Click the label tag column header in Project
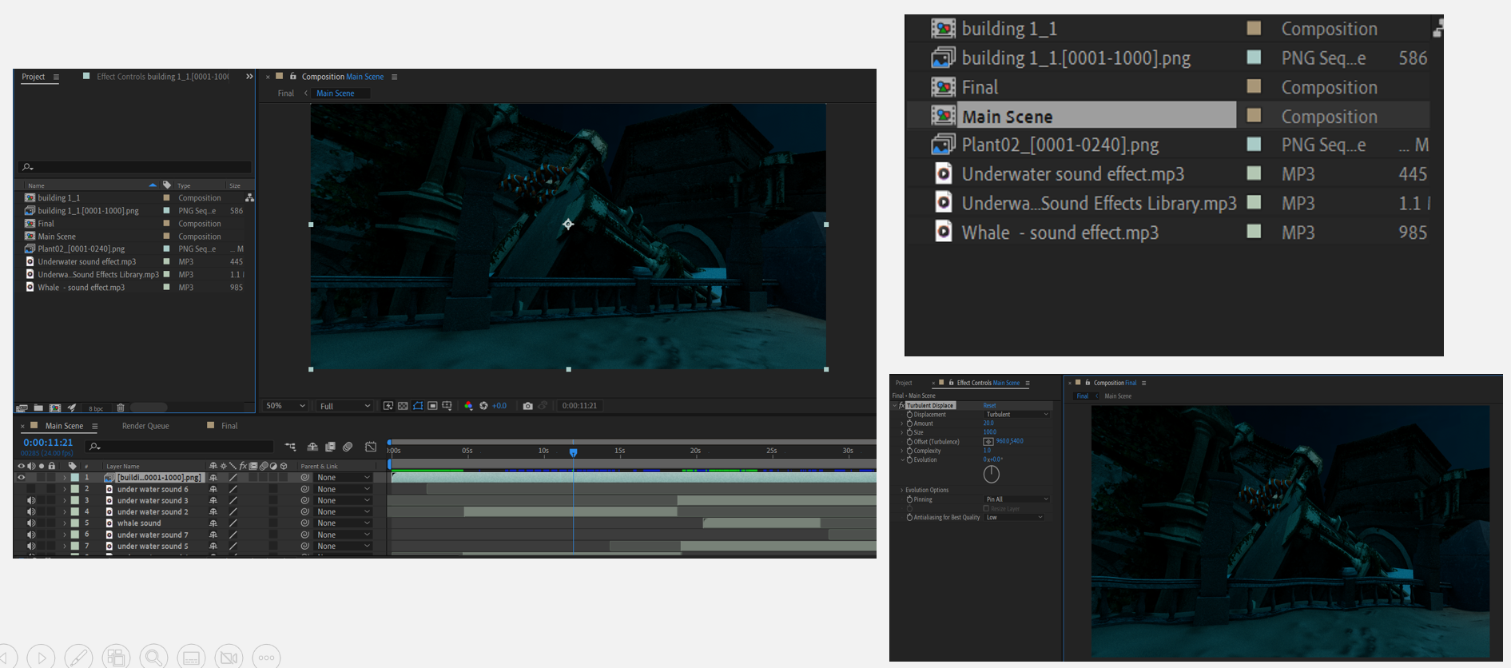The height and width of the screenshot is (668, 1511). click(167, 185)
